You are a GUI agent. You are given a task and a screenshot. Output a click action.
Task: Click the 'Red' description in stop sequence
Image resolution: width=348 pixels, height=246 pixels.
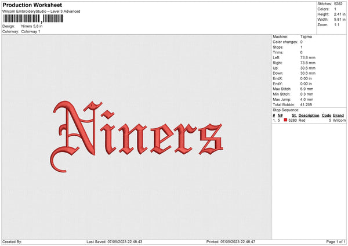tap(302, 120)
